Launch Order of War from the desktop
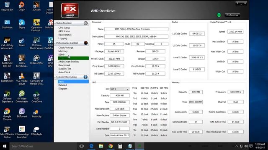This screenshot has height=150, width=268. click(36, 60)
